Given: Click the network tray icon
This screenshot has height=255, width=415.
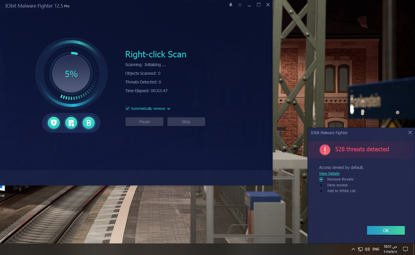Looking at the screenshot, I should point(360,249).
